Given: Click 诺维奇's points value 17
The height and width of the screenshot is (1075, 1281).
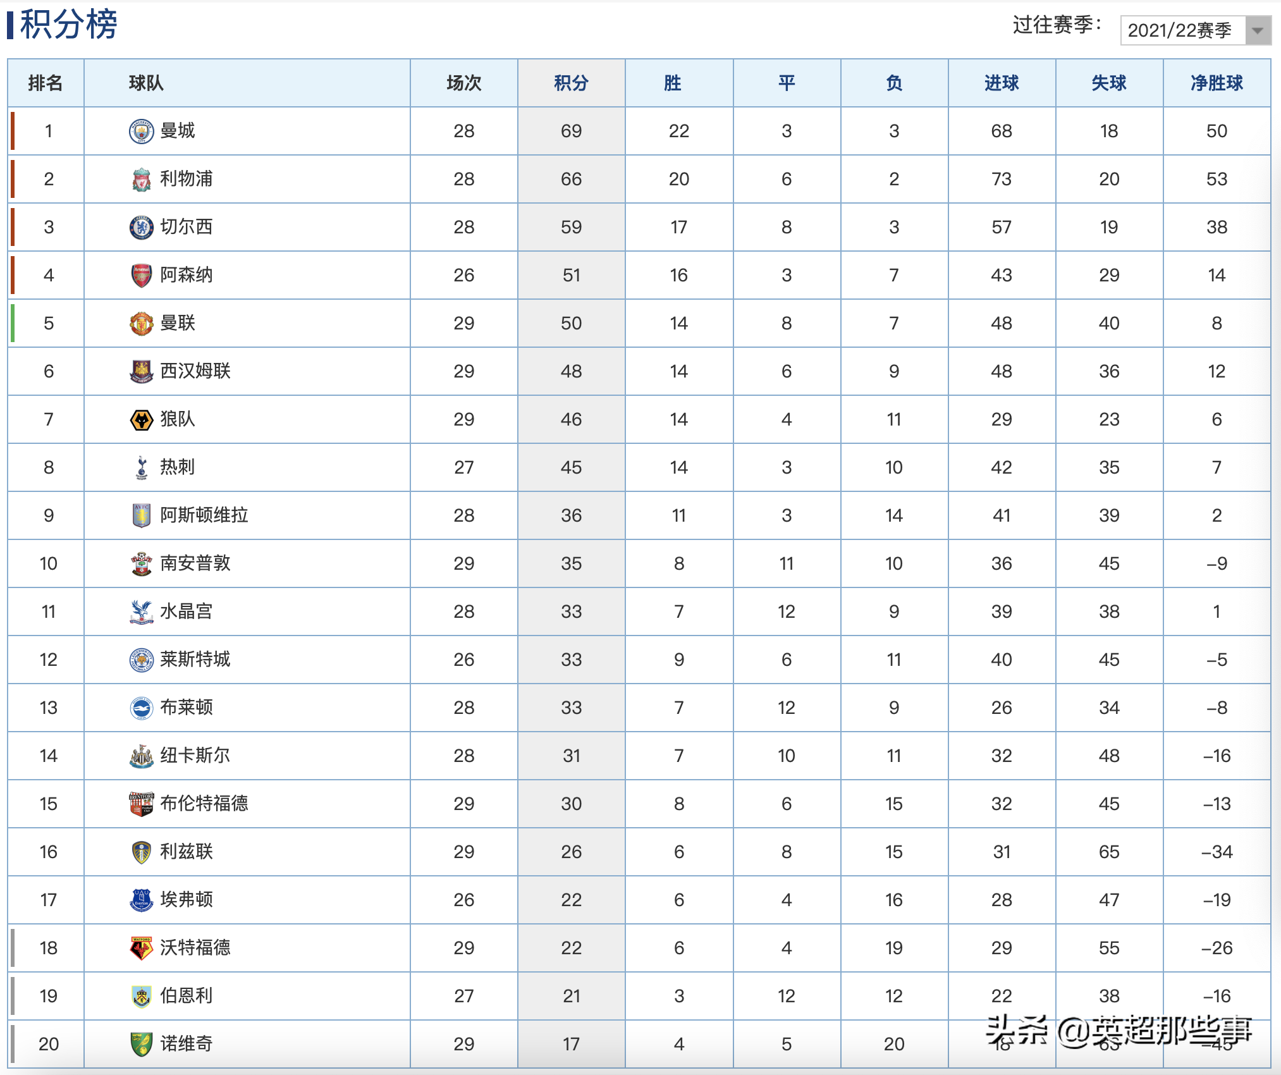Looking at the screenshot, I should click(572, 1045).
